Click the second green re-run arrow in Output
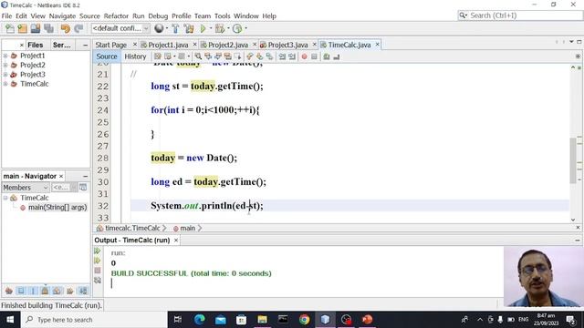584x328 pixels. point(98,261)
